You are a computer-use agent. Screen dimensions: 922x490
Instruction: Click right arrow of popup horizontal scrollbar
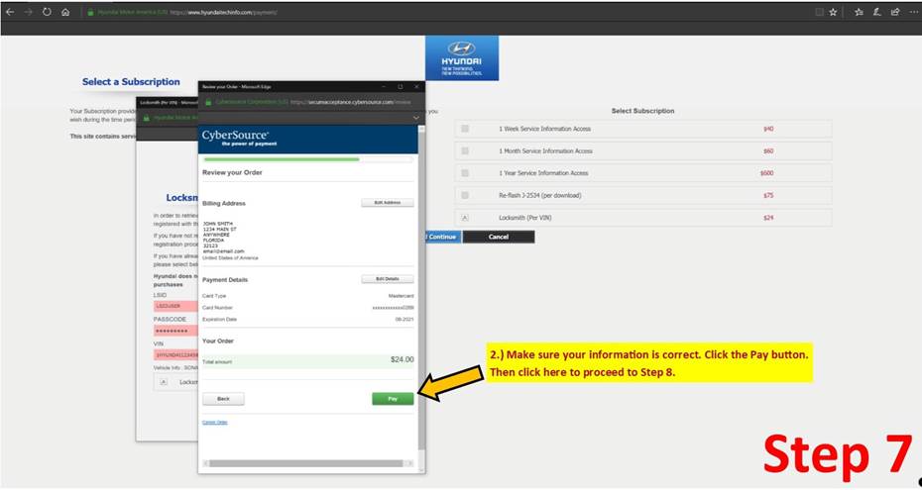tap(409, 463)
